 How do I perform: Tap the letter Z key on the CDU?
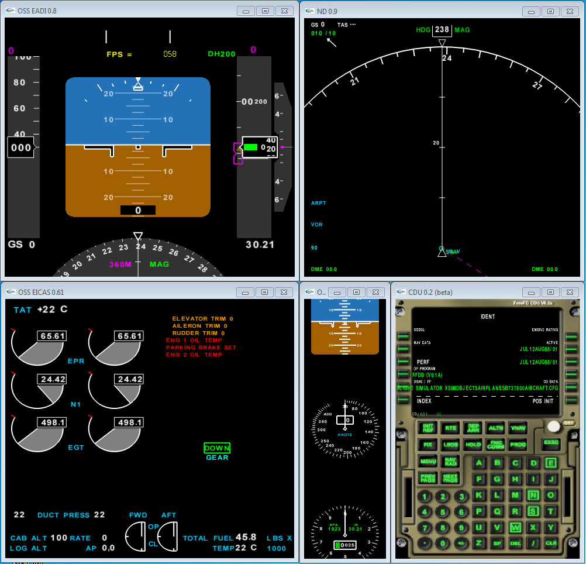479,543
